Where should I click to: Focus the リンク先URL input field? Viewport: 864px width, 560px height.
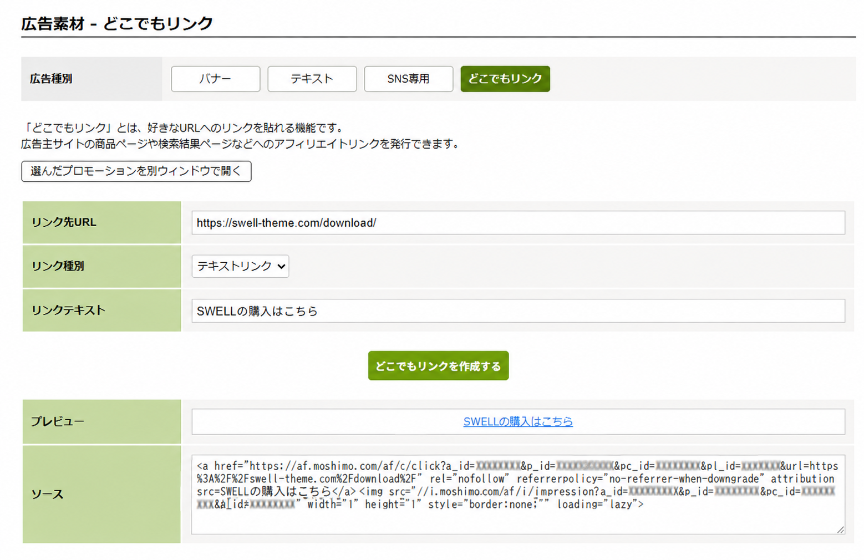518,222
